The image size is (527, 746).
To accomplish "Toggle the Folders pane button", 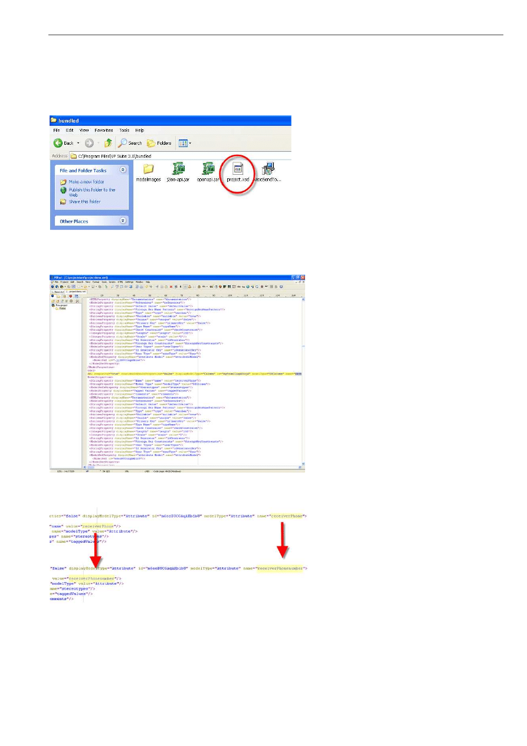I will point(159,143).
